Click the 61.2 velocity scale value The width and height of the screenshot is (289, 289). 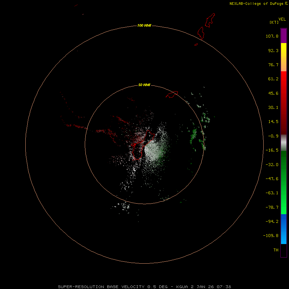(x=273, y=79)
